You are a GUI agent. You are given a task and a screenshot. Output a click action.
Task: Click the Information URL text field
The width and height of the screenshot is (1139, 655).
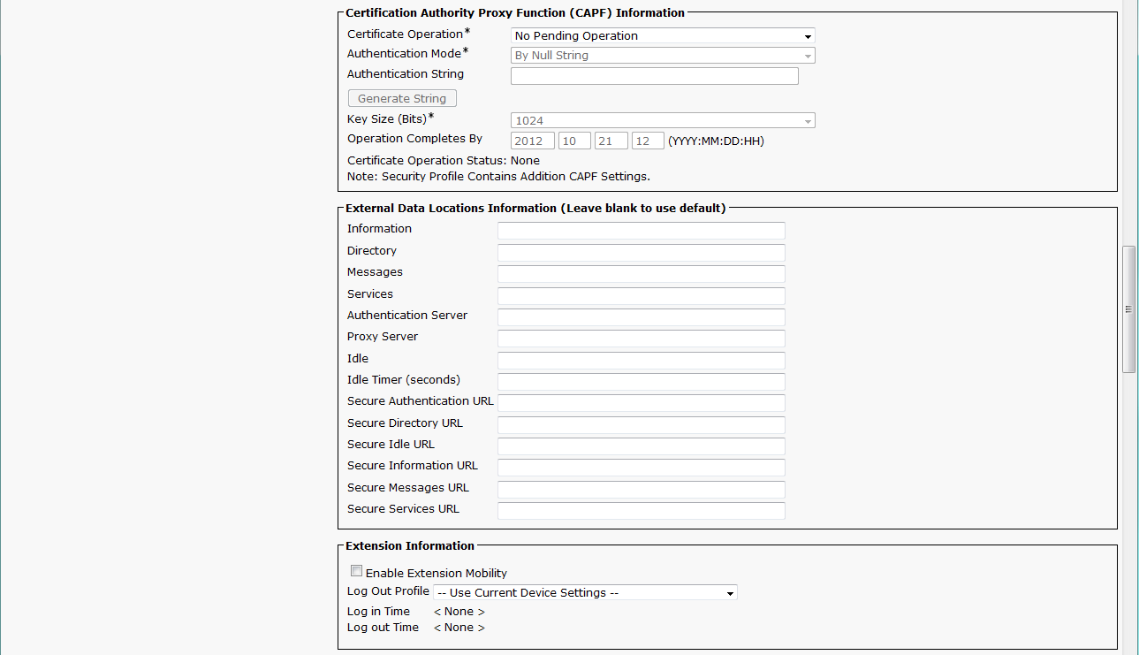641,231
